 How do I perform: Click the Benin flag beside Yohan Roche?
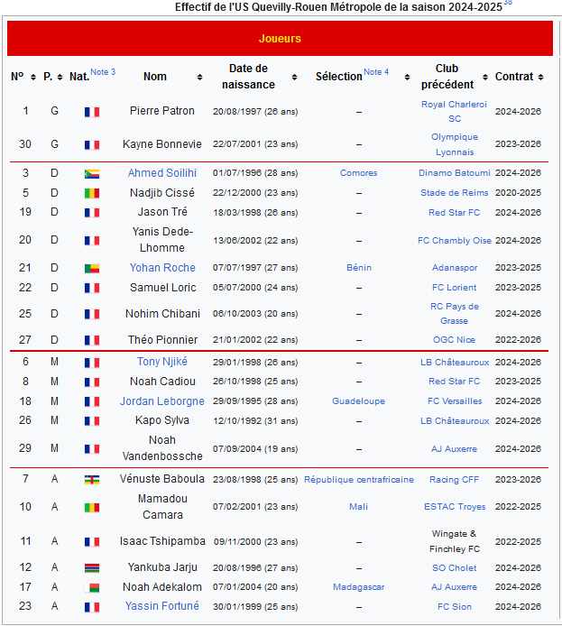(92, 268)
